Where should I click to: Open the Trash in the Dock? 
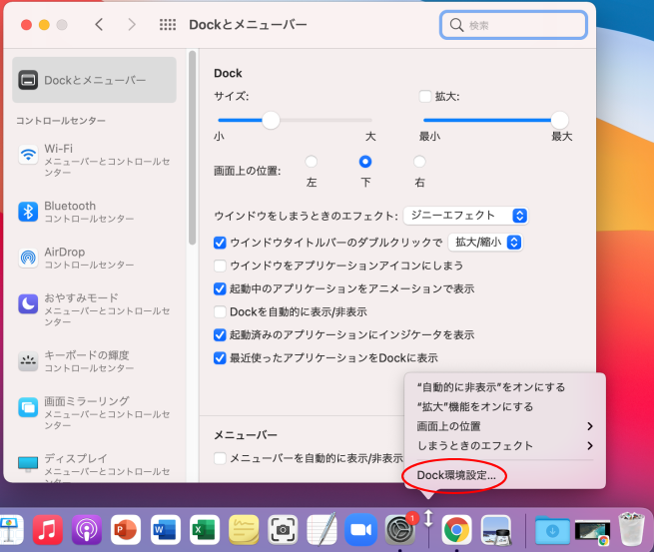click(631, 529)
